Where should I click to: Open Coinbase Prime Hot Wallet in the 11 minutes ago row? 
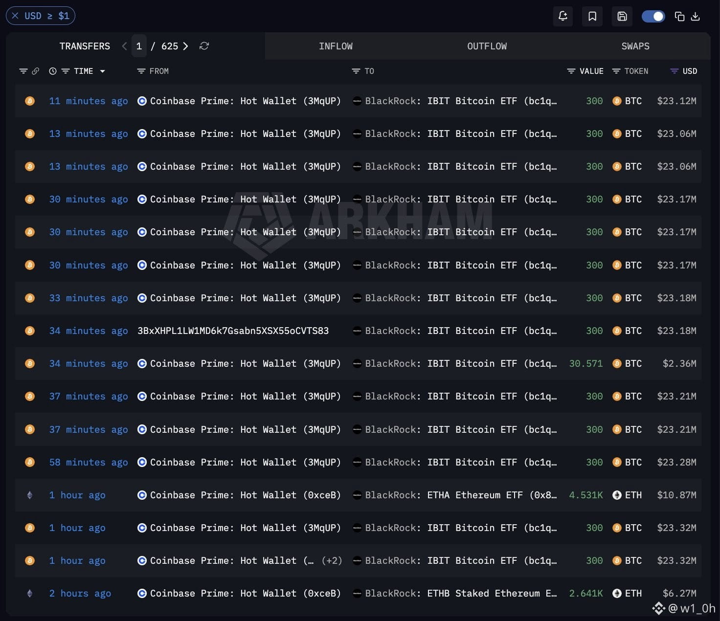point(245,101)
